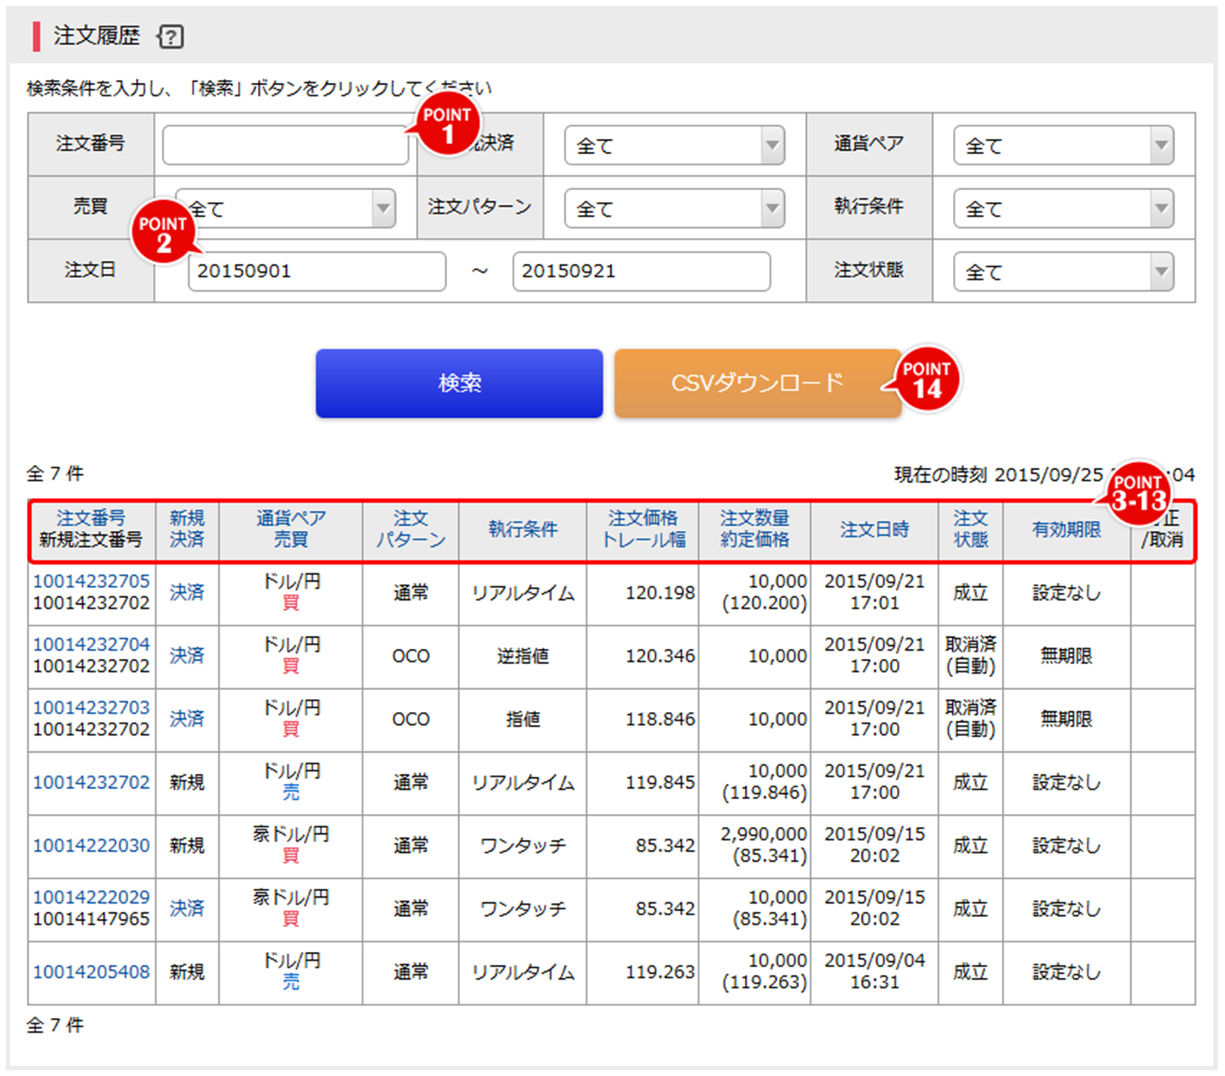Click the POINT 3-13 red badge
1225x1076 pixels.
point(1138,493)
